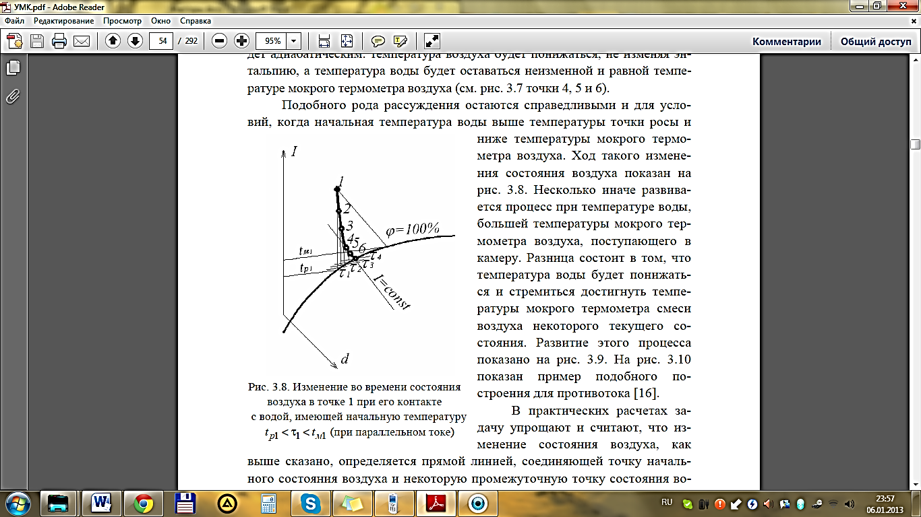Viewport: 921px width, 517px height.
Task: Add a sticky note comment
Action: (378, 41)
